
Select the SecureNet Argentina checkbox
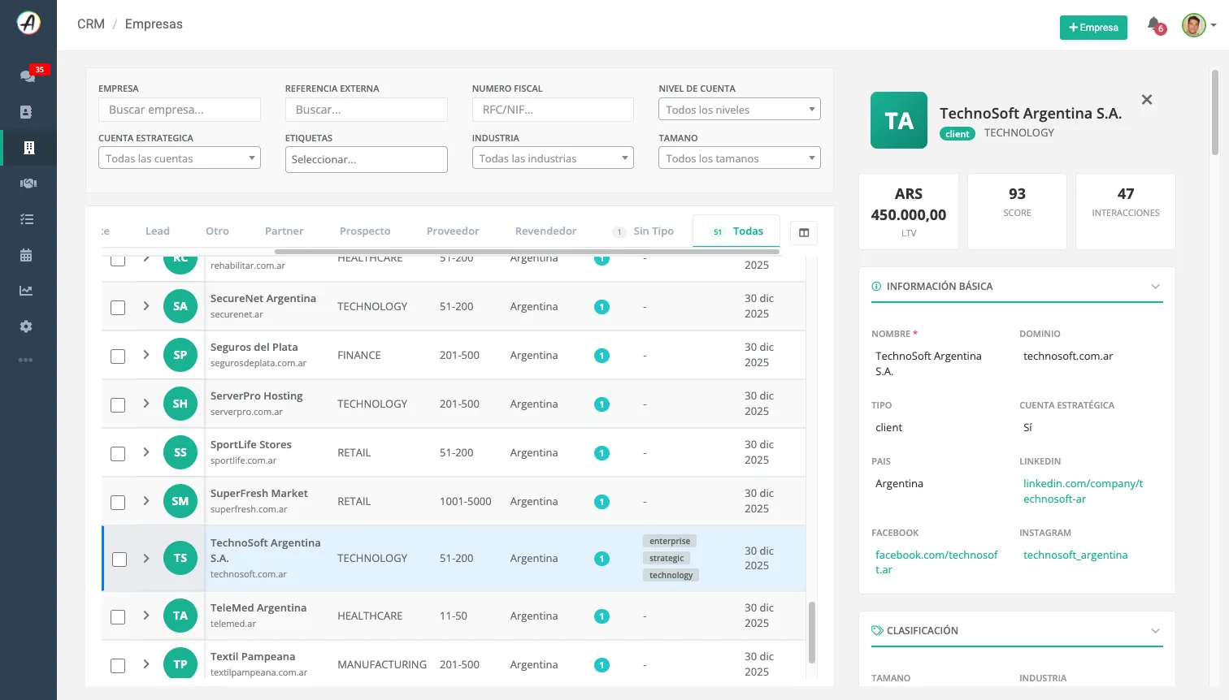coord(118,308)
